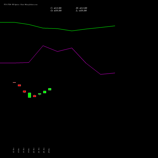The width and height of the screenshot is (158, 158).
Task: Click the purple indicator line peak
Action: (x=43, y=46)
